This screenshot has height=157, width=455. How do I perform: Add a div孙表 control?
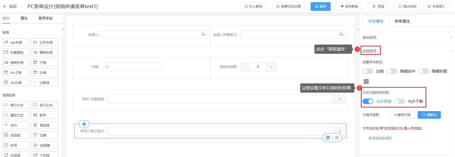(16, 83)
